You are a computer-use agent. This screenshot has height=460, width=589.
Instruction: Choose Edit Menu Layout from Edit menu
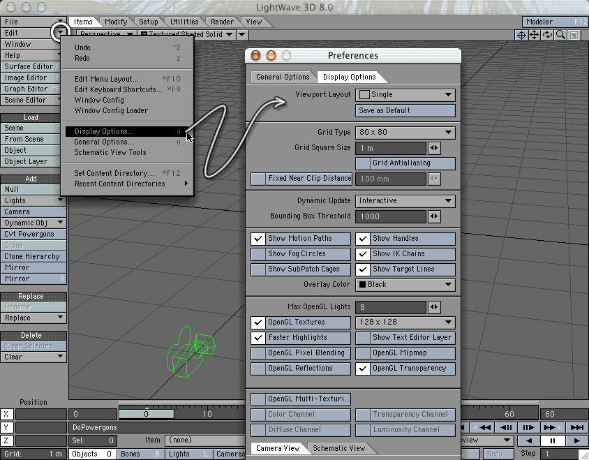pos(127,80)
